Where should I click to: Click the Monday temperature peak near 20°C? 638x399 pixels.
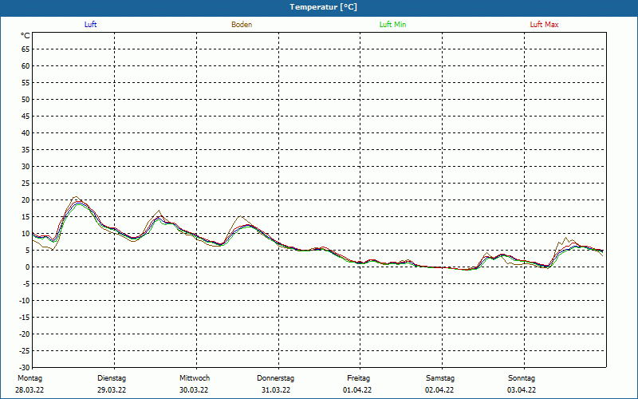click(x=76, y=197)
